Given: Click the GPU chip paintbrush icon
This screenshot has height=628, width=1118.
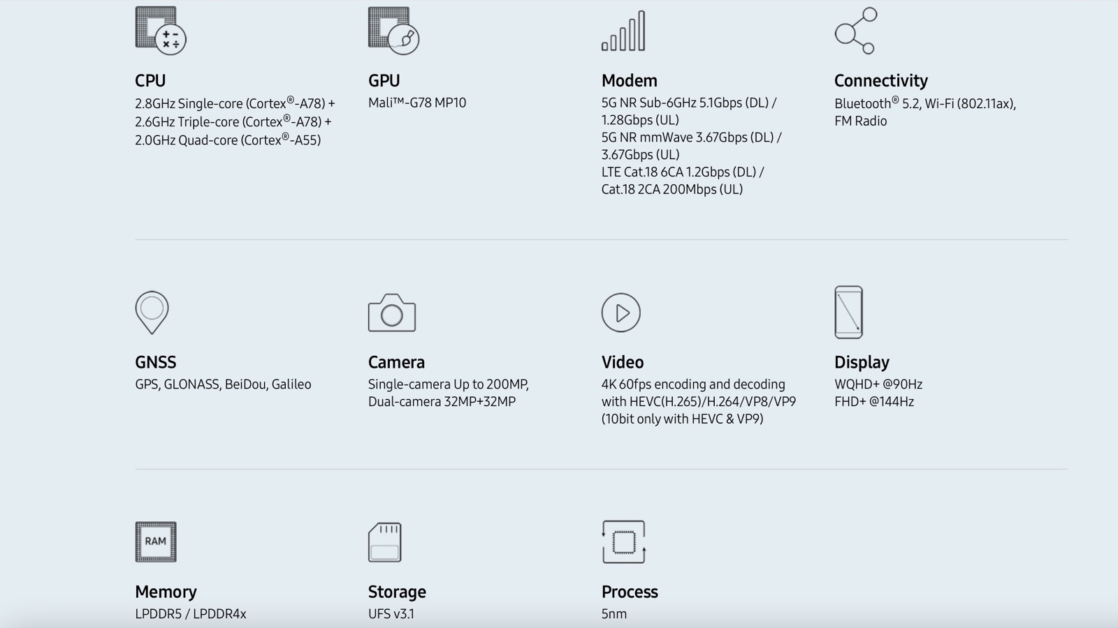Looking at the screenshot, I should 393,31.
